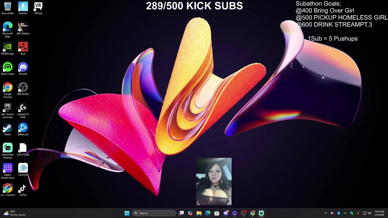Select the Microsoft Edge desktop shortcut
This screenshot has width=388, height=218.
pos(8,29)
